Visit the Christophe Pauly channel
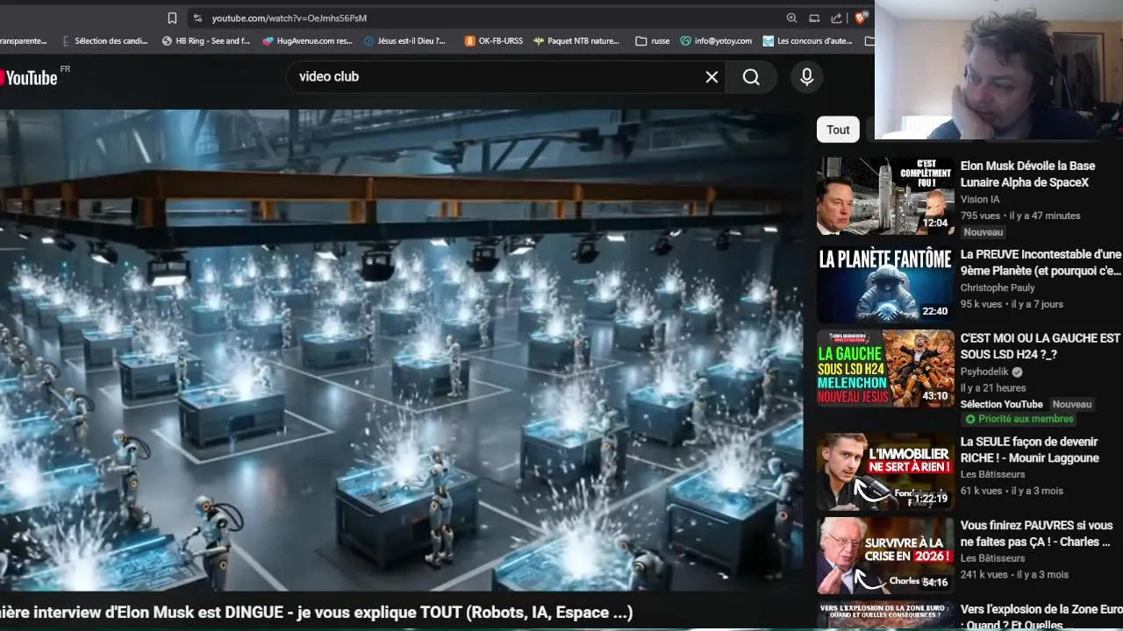The image size is (1123, 631). coord(998,287)
